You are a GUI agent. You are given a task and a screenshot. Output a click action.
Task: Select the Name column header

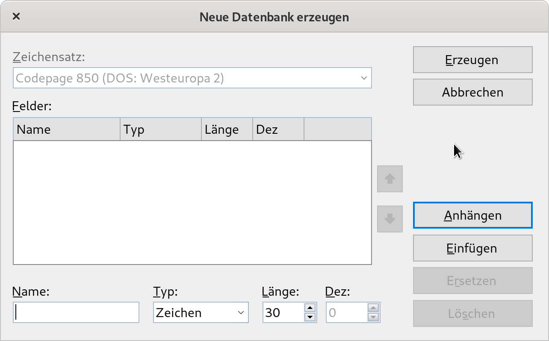pos(67,129)
